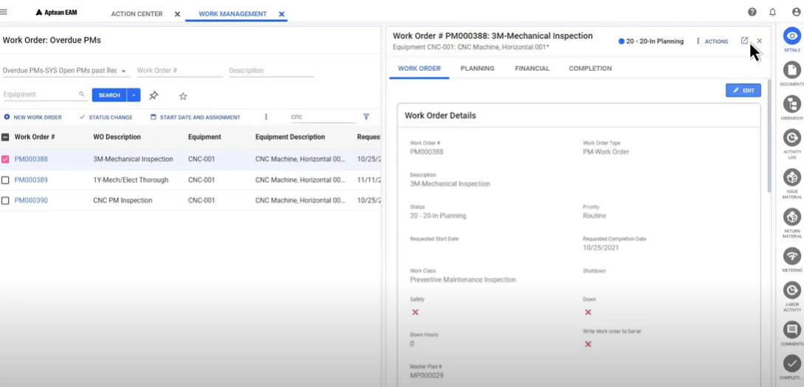The image size is (804, 387).
Task: Uncheck the PM000388 row checkbox
Action: tap(5, 160)
